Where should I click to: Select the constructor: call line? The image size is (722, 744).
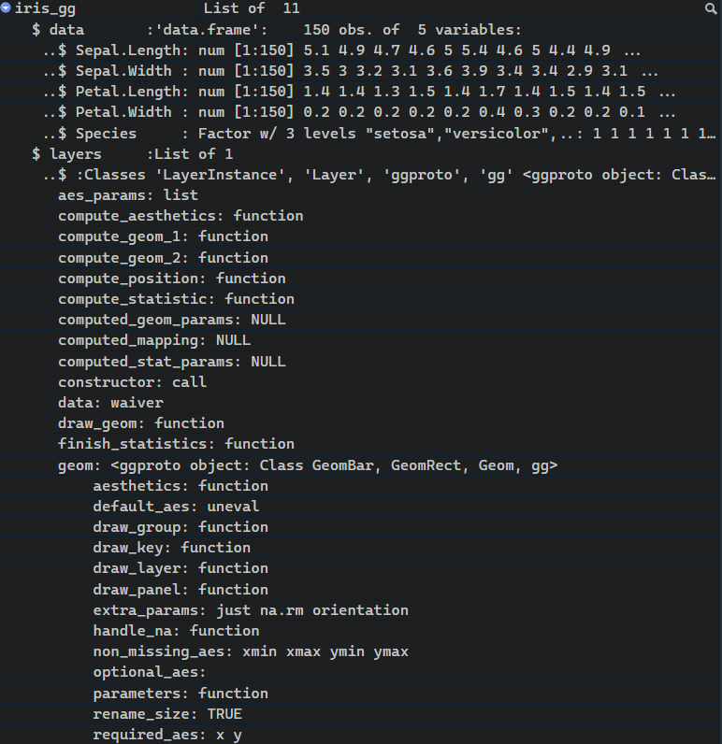(x=132, y=382)
